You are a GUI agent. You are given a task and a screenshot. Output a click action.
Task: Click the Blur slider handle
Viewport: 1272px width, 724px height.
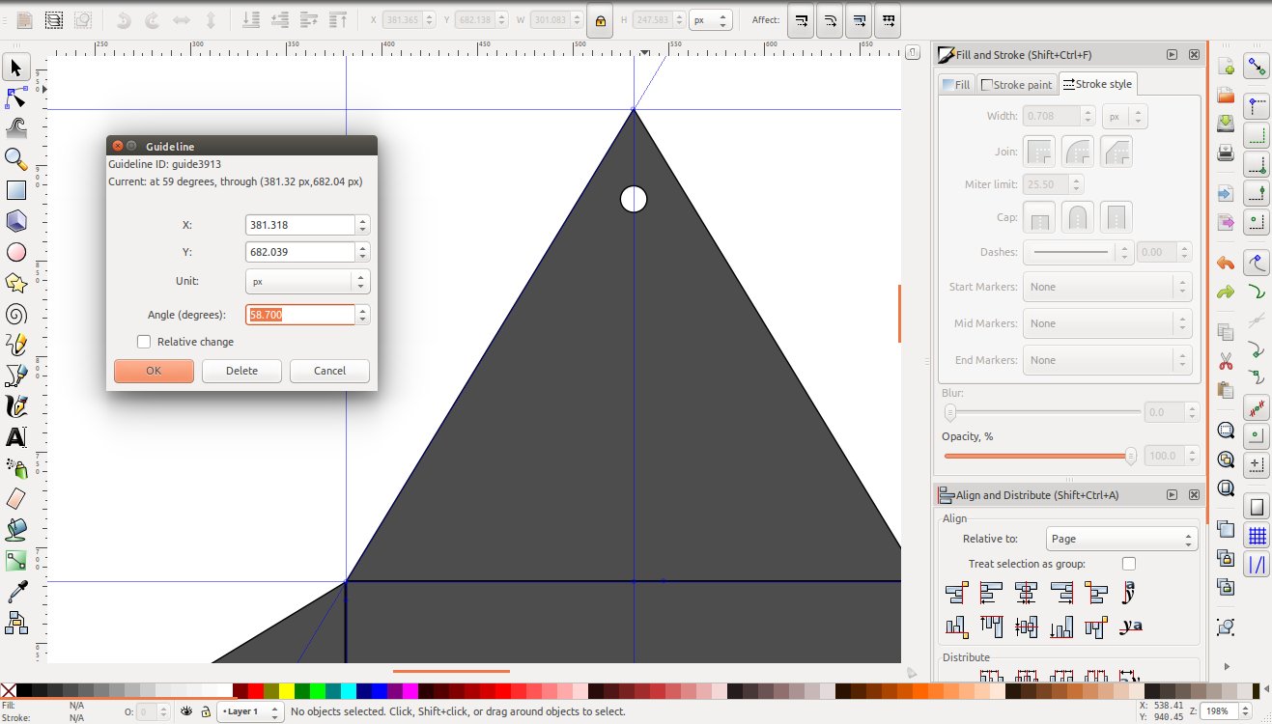tap(950, 412)
